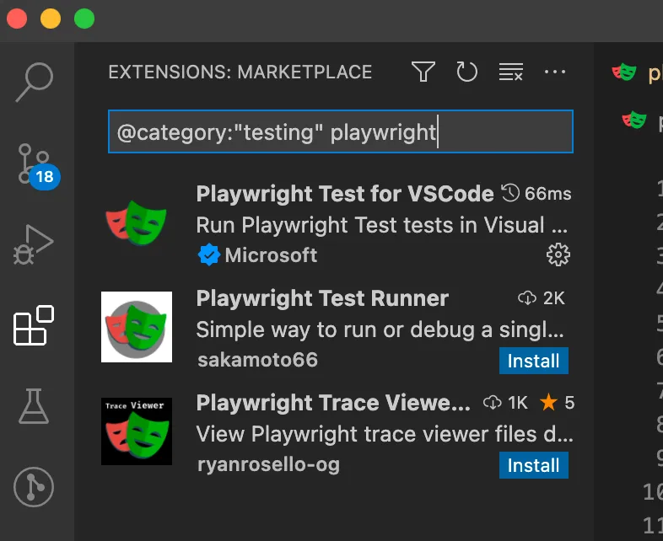Open the Extensions view icon
The image size is (663, 541).
pyautogui.click(x=35, y=326)
